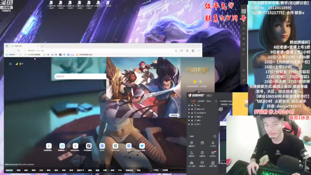311x175 pixels.
Task: Hide the 图片 1 source layer
Action: (189, 124)
